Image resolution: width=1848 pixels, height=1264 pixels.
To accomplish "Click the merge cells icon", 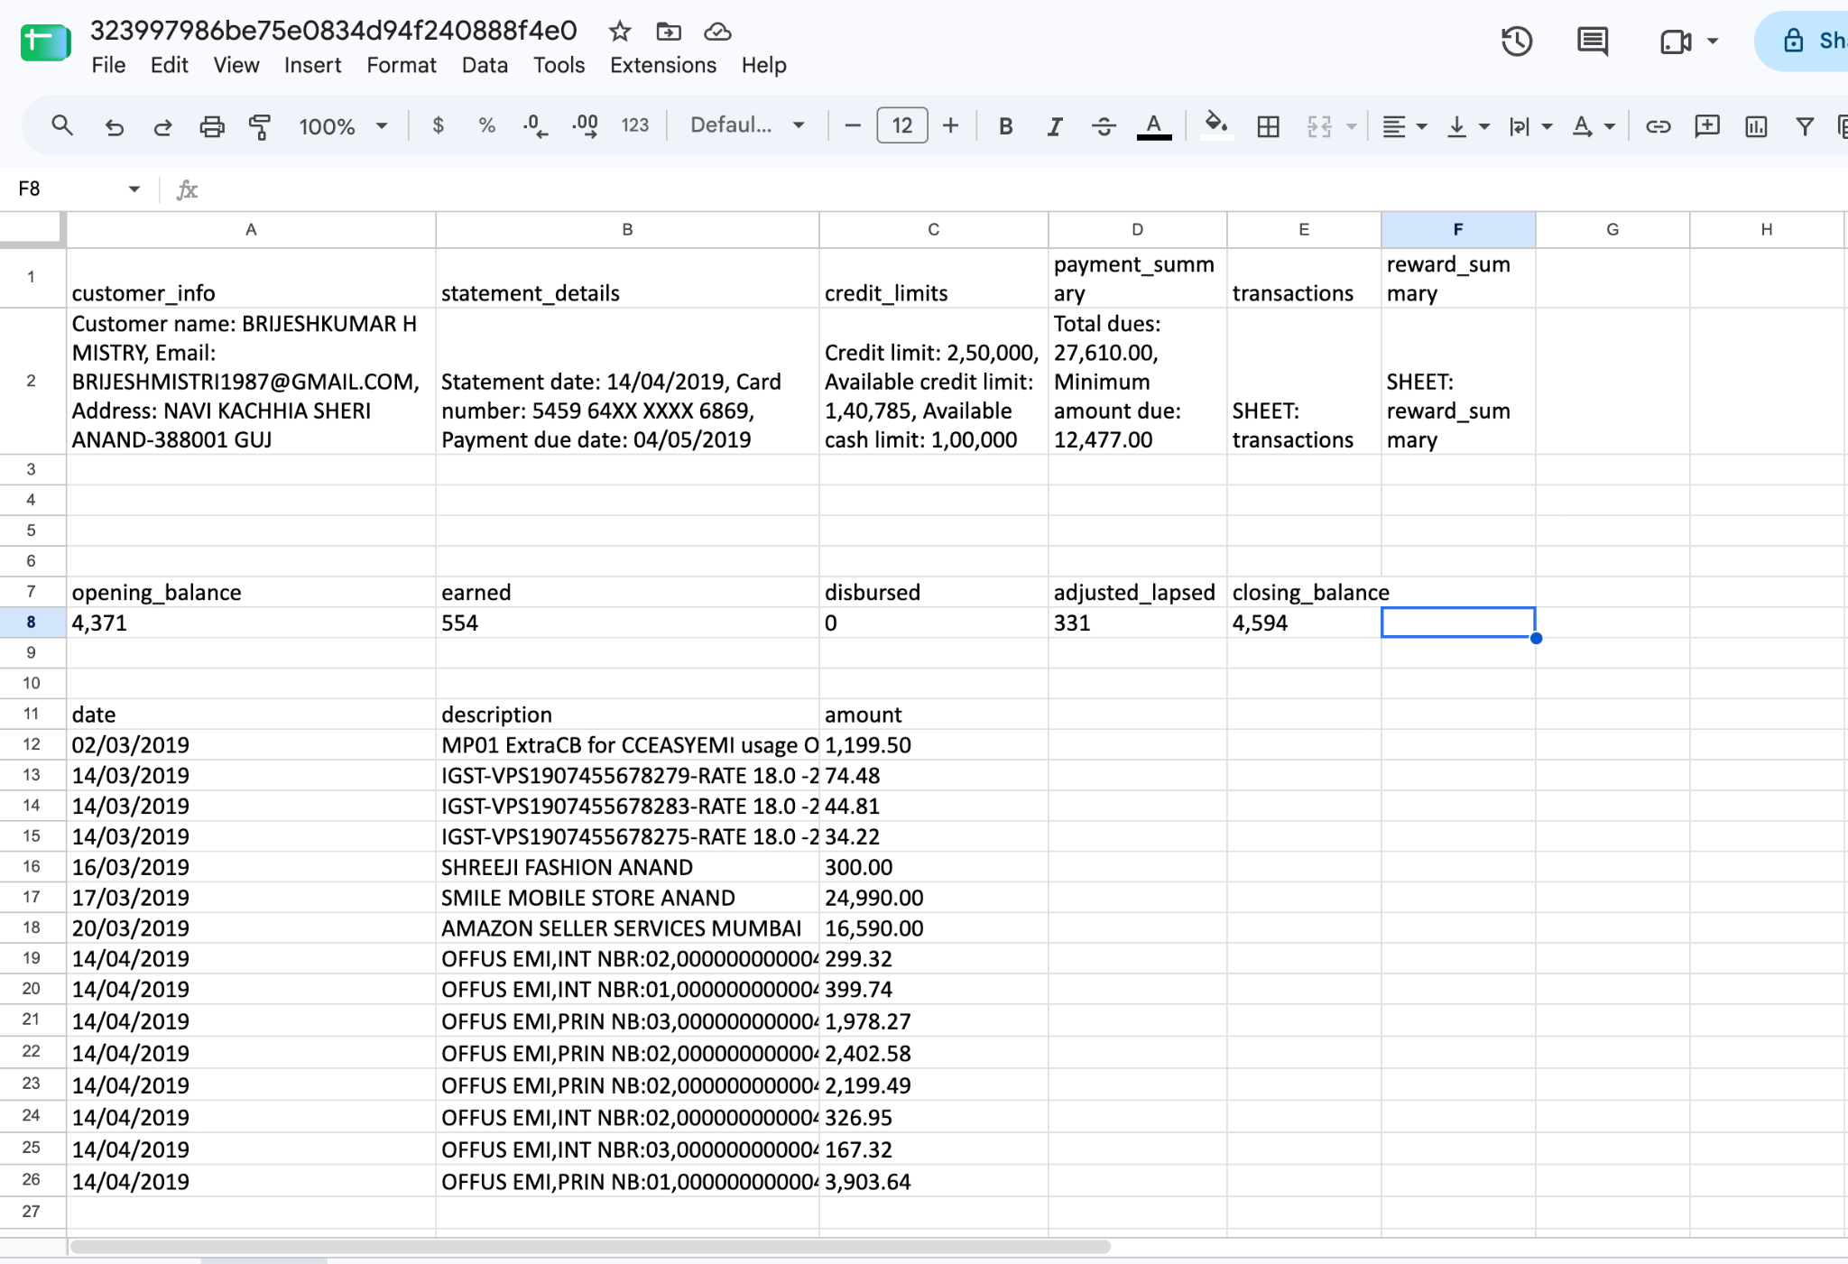I will pyautogui.click(x=1319, y=126).
